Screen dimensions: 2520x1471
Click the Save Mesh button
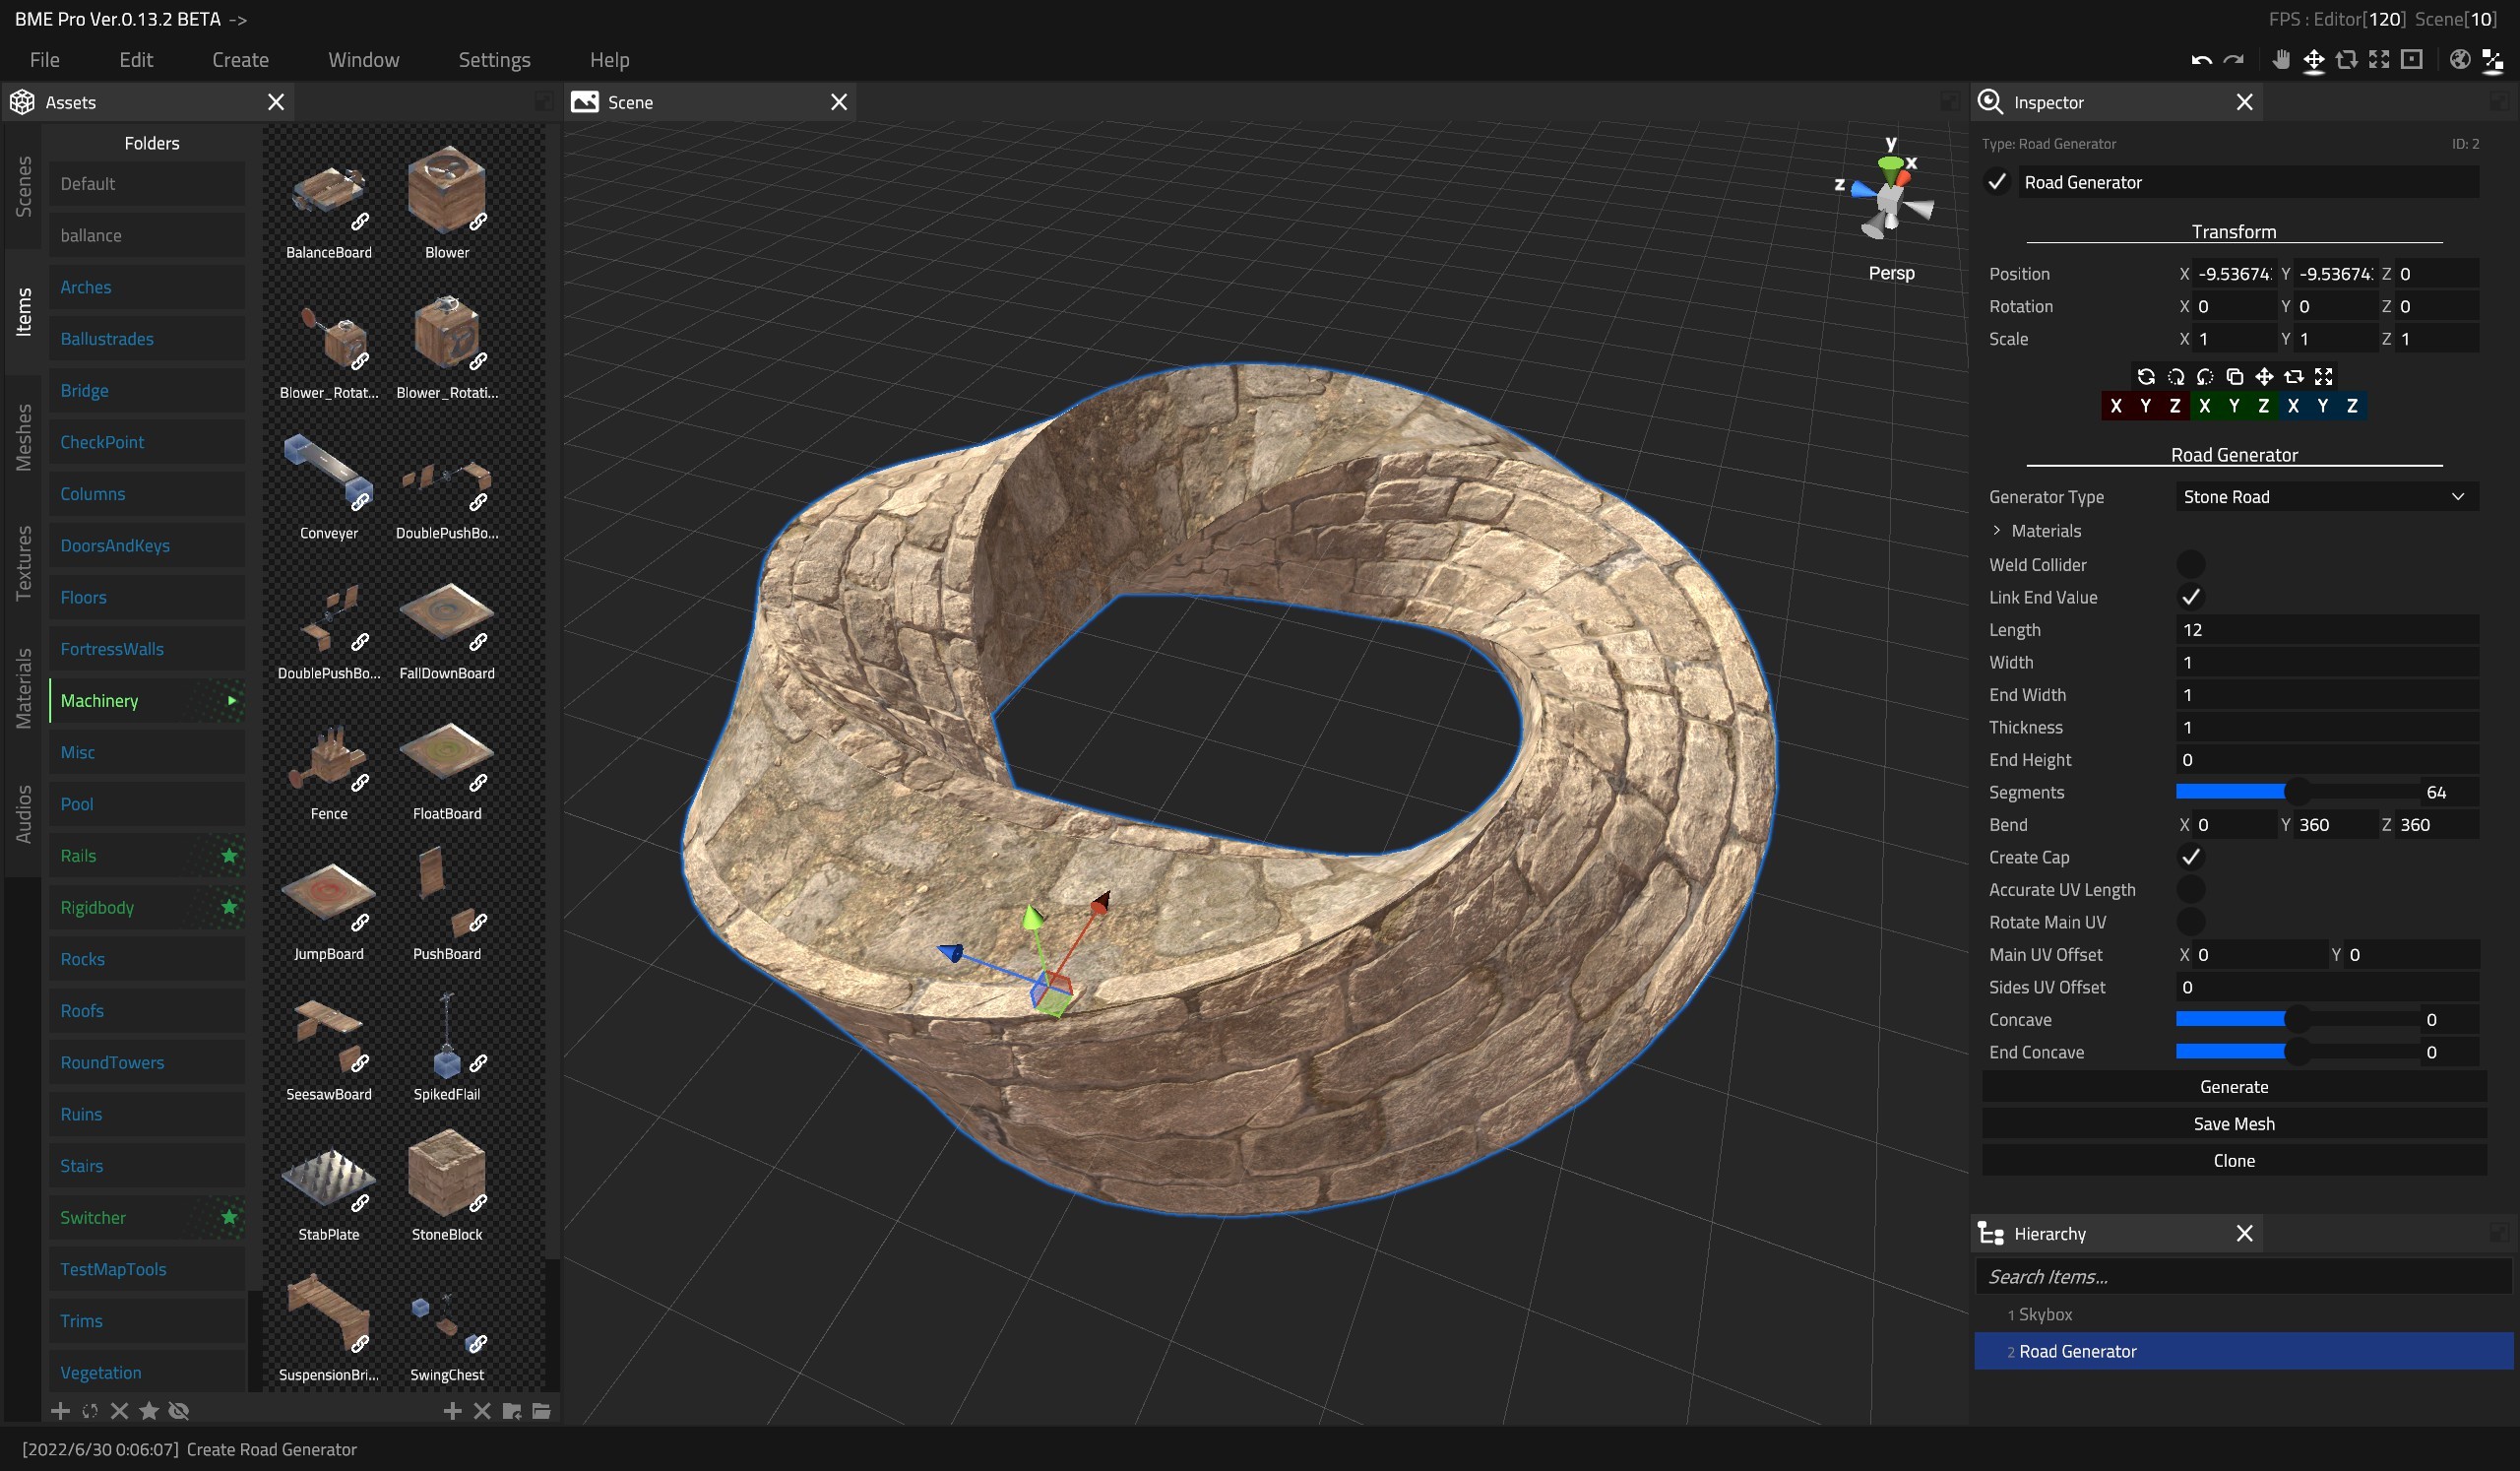tap(2233, 1123)
